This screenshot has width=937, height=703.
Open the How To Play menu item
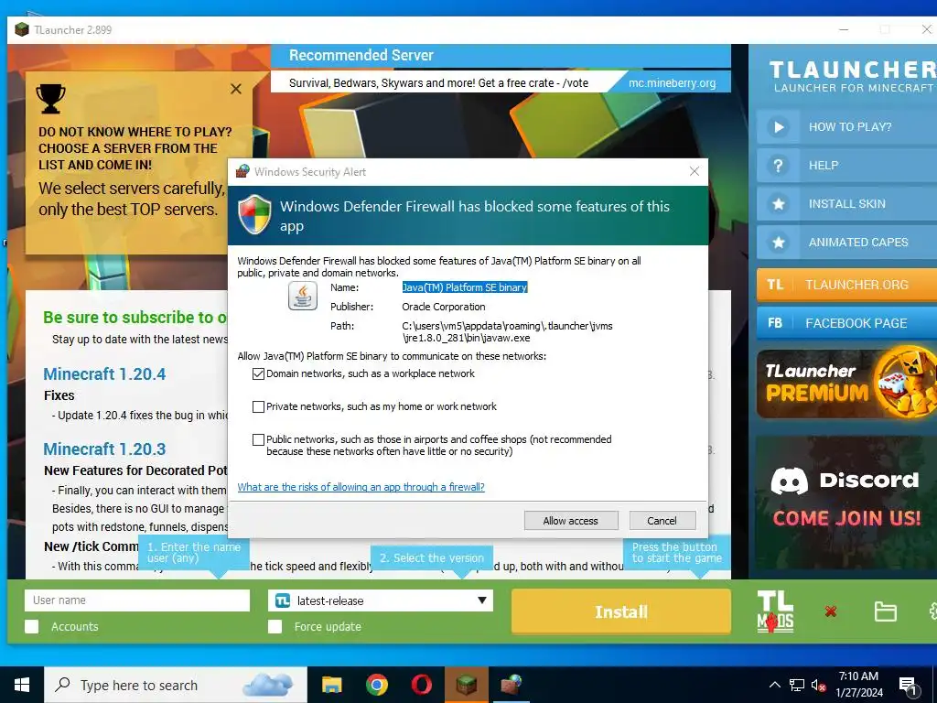(x=846, y=126)
